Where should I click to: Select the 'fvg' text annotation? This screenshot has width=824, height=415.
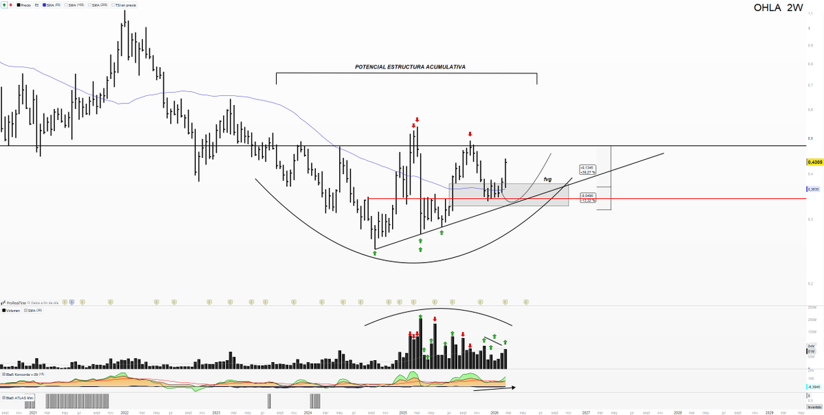tap(547, 179)
